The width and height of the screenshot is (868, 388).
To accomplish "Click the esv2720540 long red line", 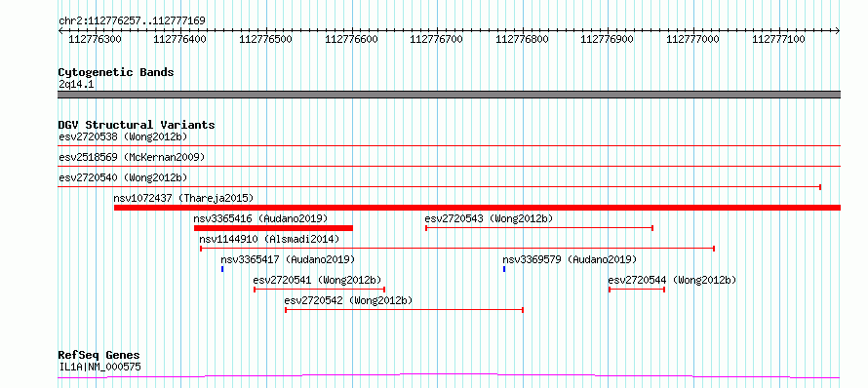I will point(440,187).
